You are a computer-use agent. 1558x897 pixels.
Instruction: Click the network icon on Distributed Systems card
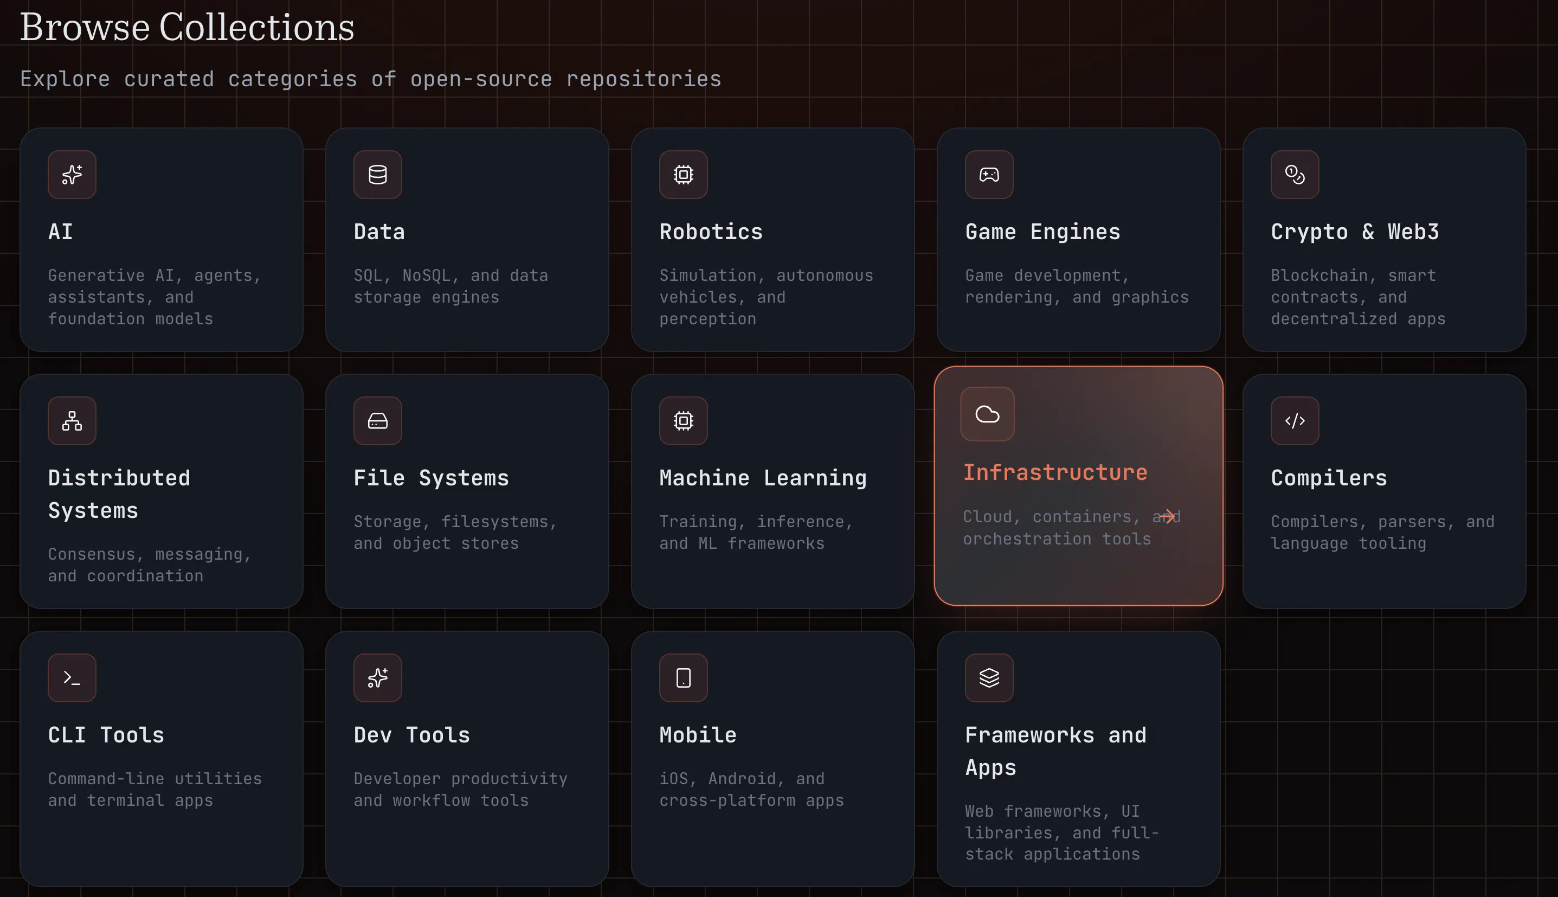(x=72, y=421)
